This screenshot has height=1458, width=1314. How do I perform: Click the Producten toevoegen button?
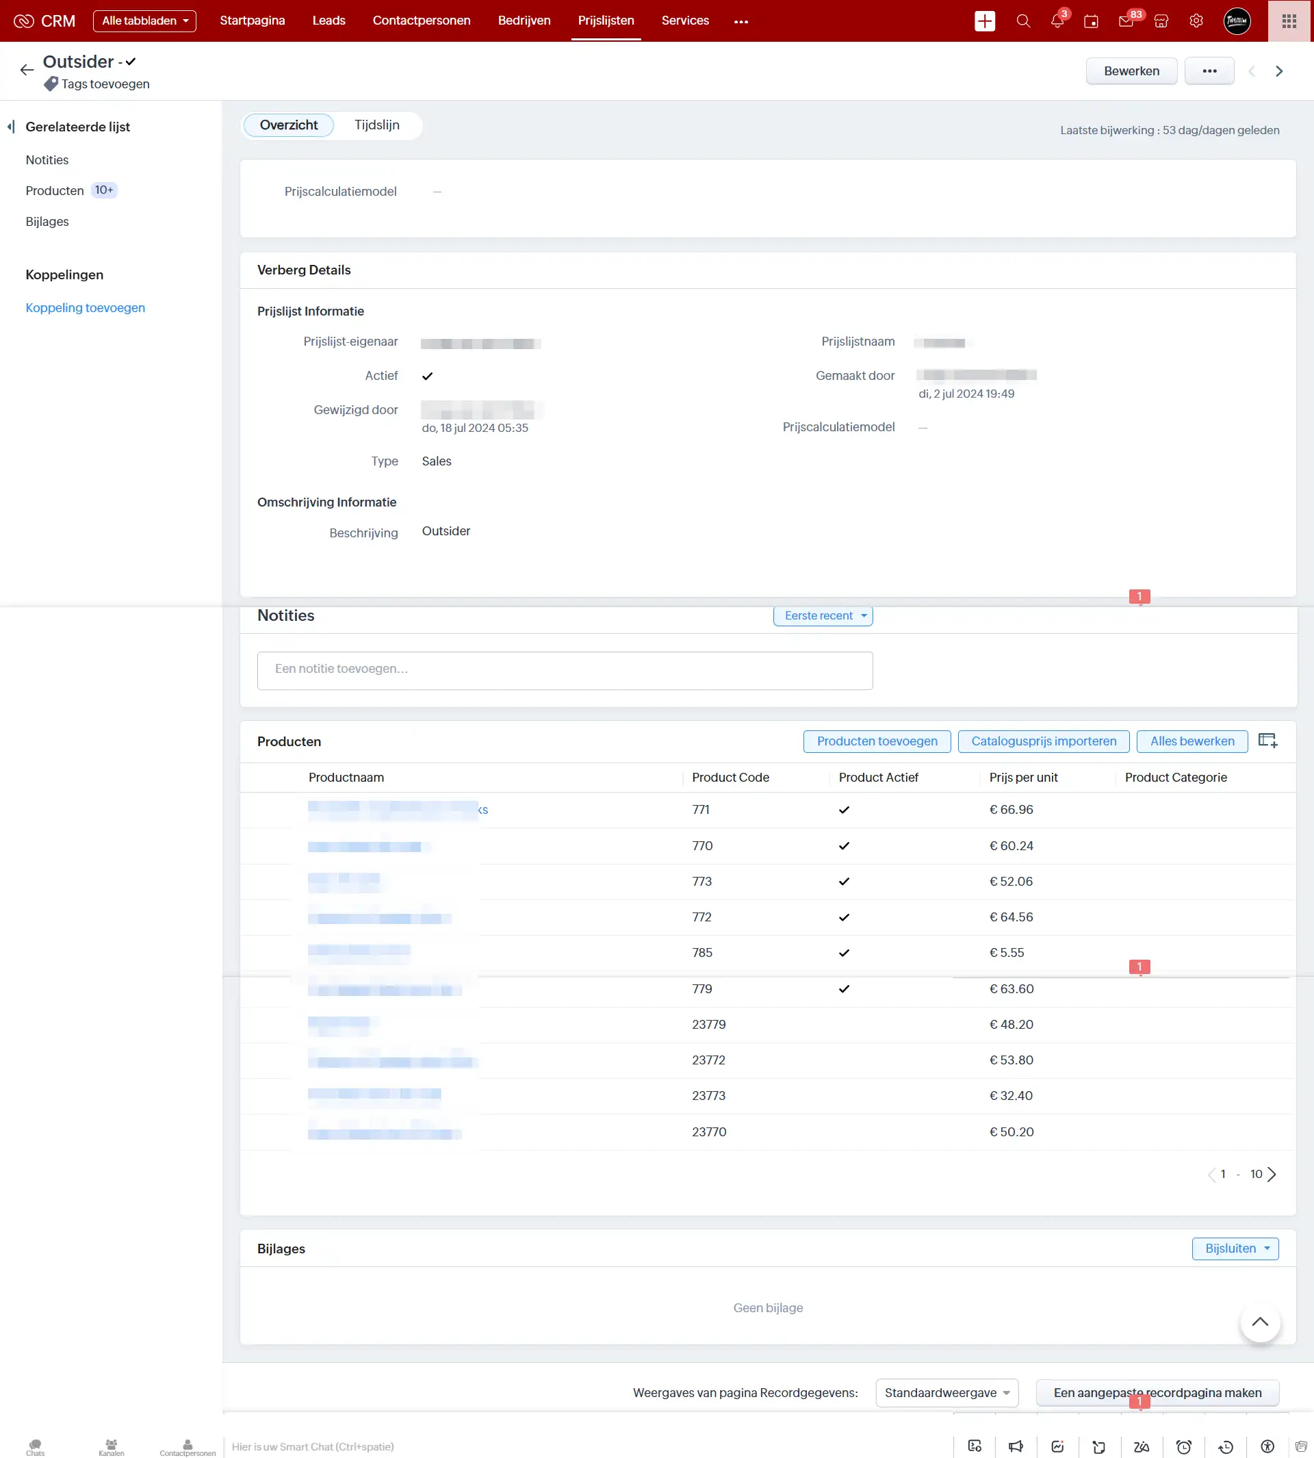(876, 741)
